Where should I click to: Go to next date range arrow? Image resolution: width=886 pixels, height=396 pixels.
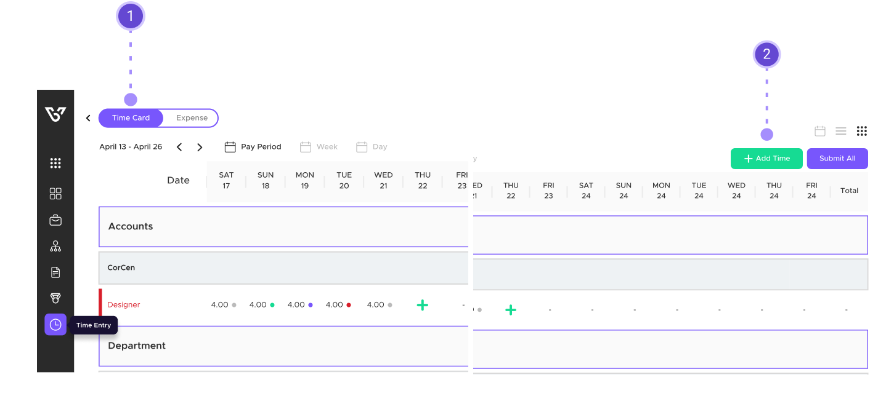[x=200, y=147]
